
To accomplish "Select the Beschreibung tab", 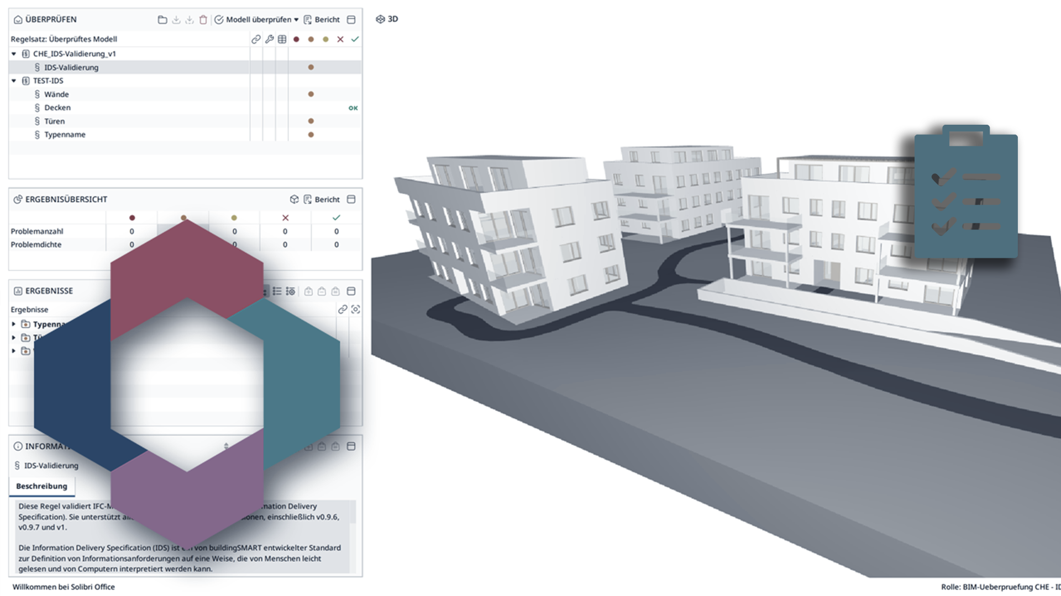I will click(x=41, y=486).
